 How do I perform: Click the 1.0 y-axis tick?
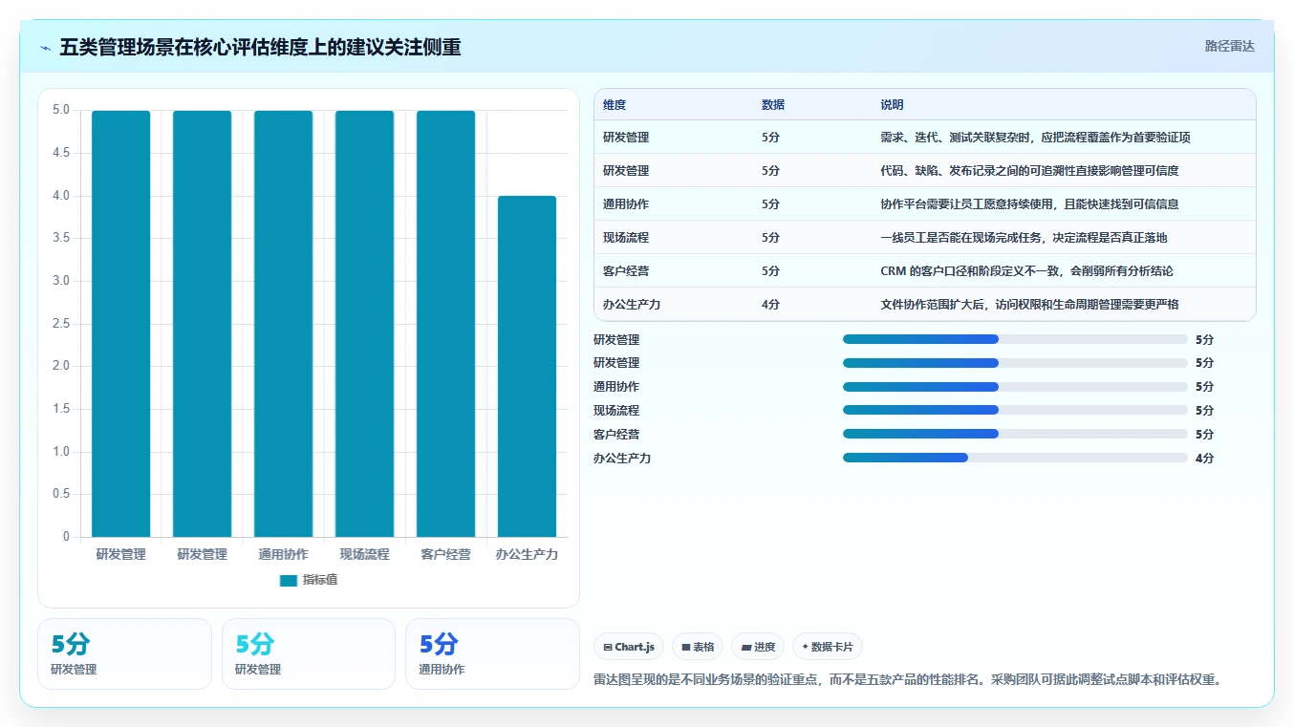(x=61, y=452)
